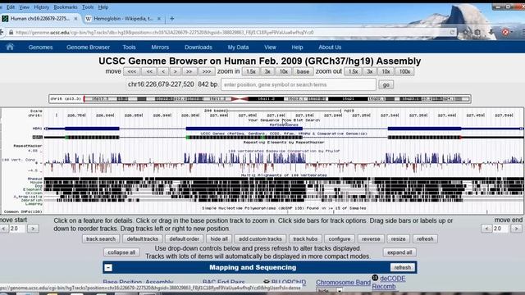Apply default order
This screenshot has height=295, width=525.
184,238
